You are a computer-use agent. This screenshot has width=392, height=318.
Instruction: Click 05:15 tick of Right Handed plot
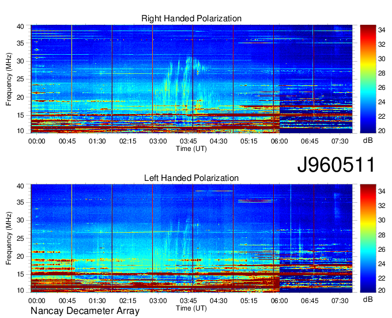249,141
